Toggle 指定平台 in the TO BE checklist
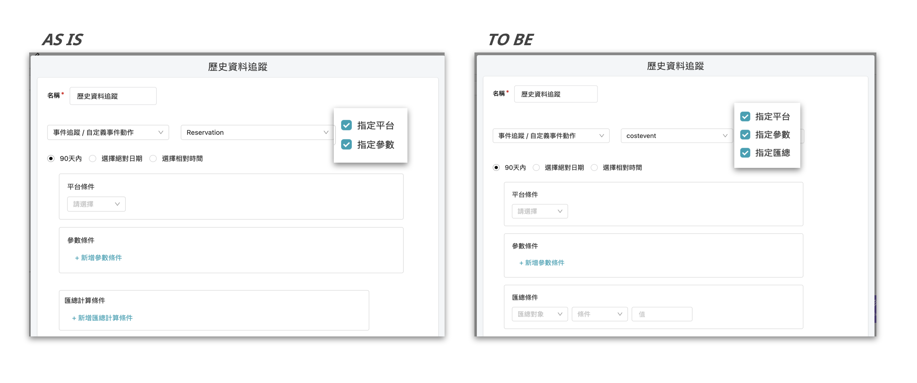Screen dimensions: 917x383 click(745, 116)
